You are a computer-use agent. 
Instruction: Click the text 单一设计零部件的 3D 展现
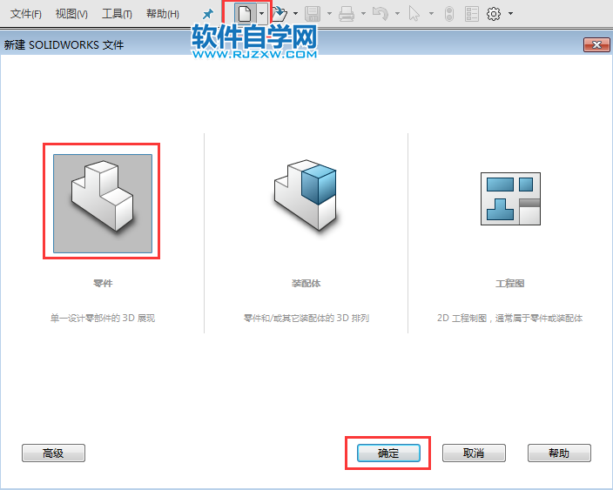[x=103, y=318]
